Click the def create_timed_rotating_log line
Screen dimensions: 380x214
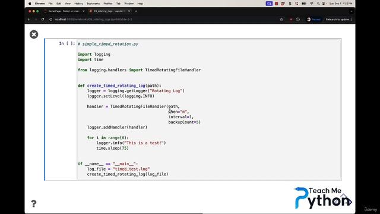tap(119, 86)
